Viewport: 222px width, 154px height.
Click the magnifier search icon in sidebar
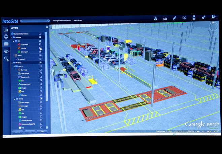point(6,59)
